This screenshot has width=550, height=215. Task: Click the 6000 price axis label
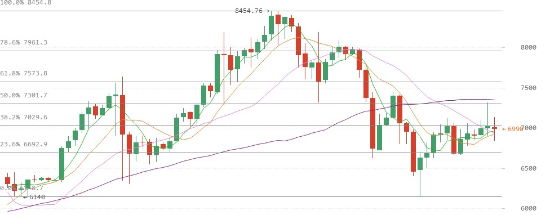(x=529, y=208)
